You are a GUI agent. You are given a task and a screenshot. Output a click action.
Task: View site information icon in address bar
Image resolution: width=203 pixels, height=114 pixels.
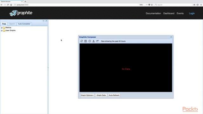[15, 5]
